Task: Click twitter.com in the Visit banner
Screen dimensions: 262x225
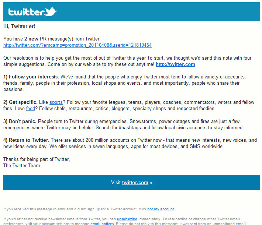Action: [135, 182]
